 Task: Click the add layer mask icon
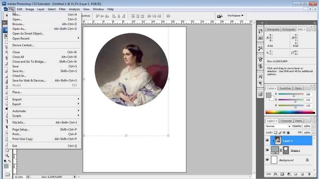[282, 174]
